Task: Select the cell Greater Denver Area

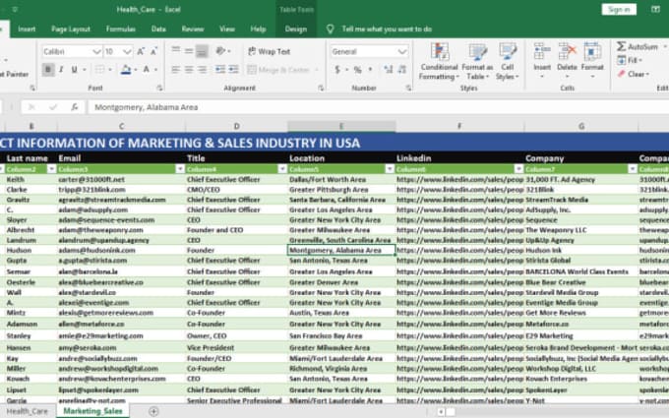Action: 341,282
